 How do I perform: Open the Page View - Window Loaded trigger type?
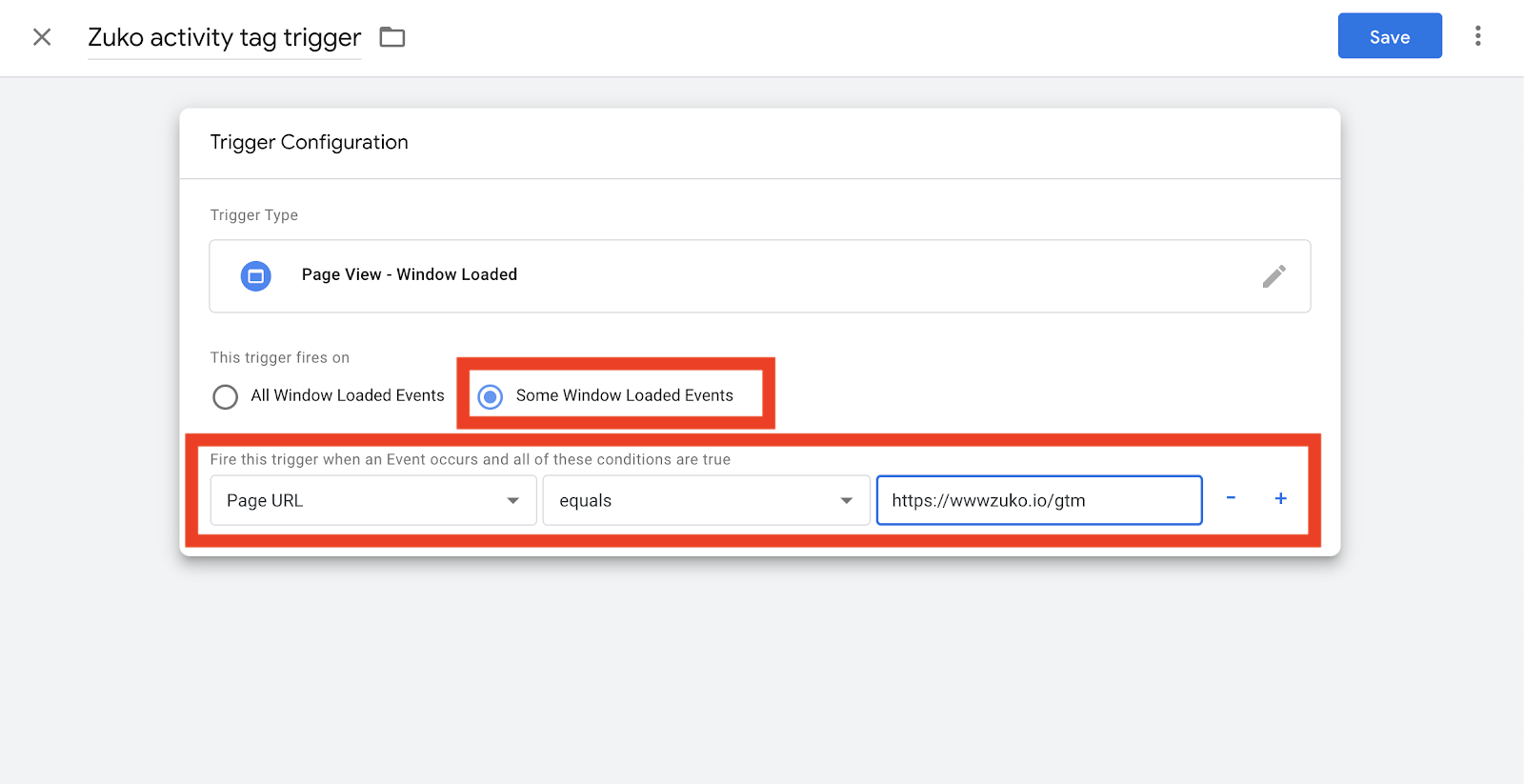[x=760, y=276]
